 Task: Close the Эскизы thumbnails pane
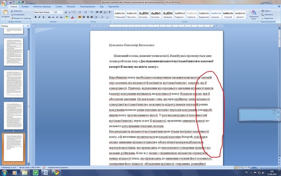point(28,26)
